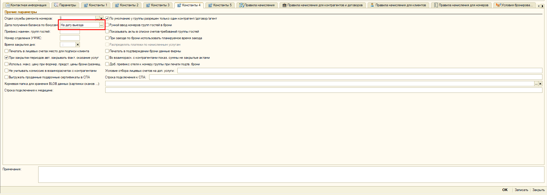Screen dimensions: 547x195
Task: Open Правила начисления для номеров tab
Action: (x=461, y=5)
